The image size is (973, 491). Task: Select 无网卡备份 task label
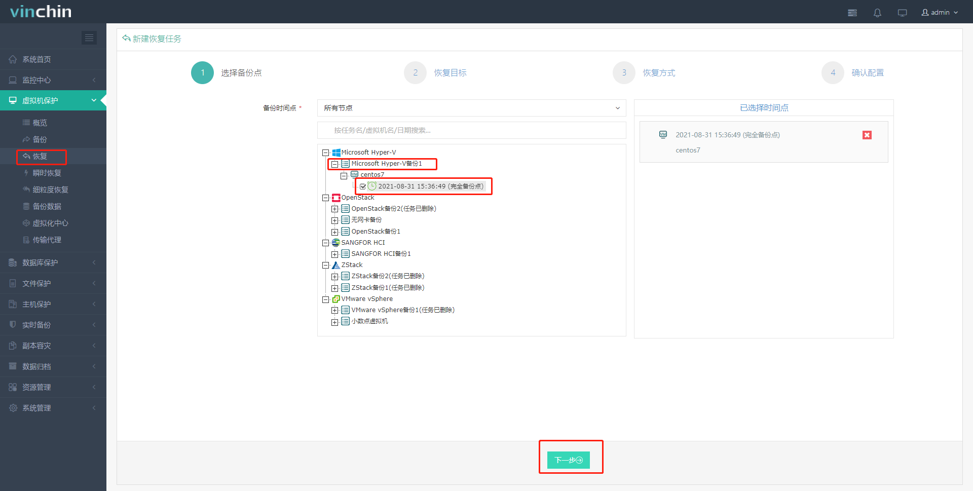[367, 220]
